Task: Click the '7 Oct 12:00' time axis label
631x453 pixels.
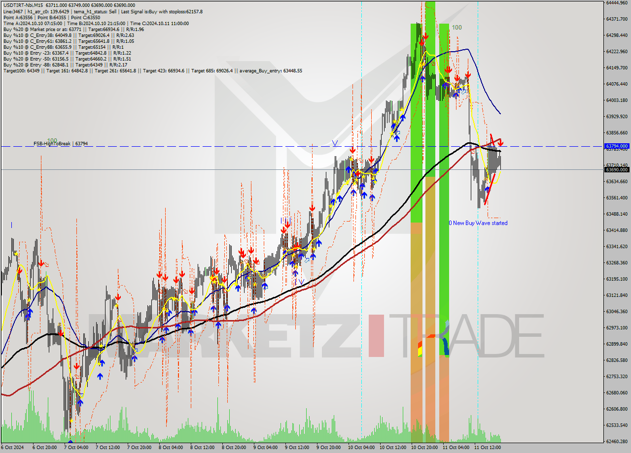Action: click(108, 448)
